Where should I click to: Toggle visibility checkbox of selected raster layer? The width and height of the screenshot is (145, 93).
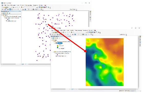[56, 43]
